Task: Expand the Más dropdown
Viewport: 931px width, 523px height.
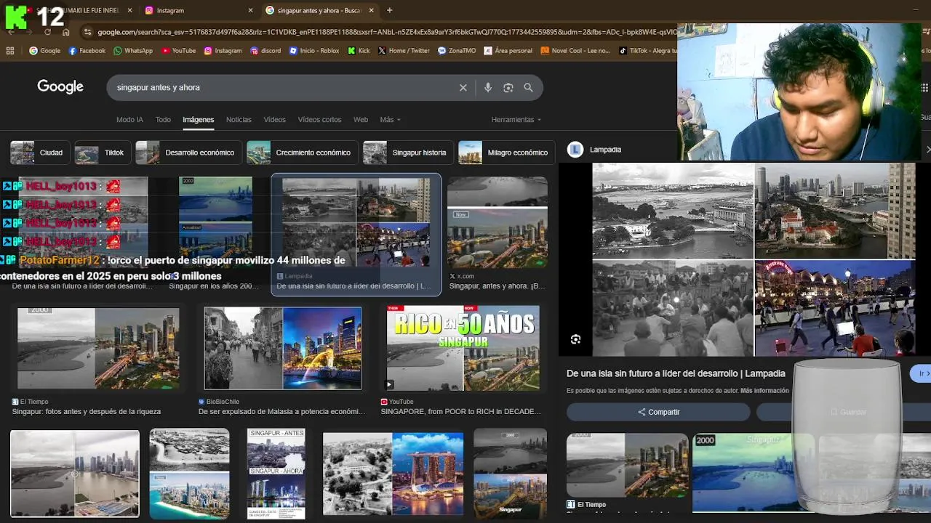Action: click(x=390, y=120)
